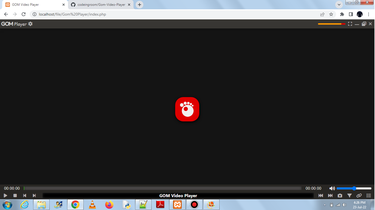Screen dimensions: 375x210
Task: Expand the three-dot Chrome menu
Action: [369, 14]
